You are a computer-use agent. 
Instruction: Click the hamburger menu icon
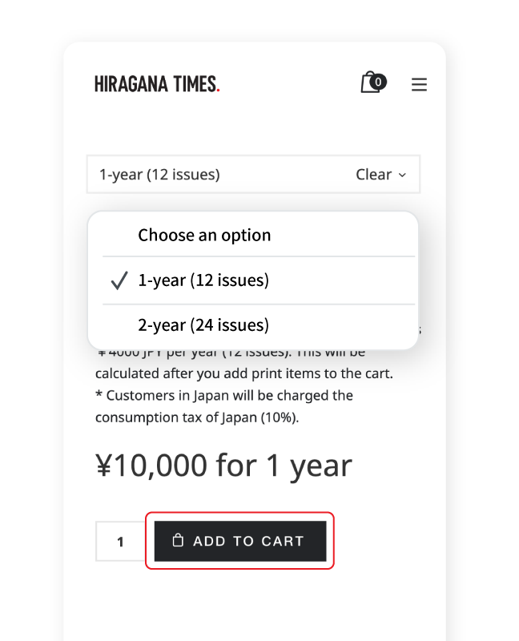pos(419,84)
